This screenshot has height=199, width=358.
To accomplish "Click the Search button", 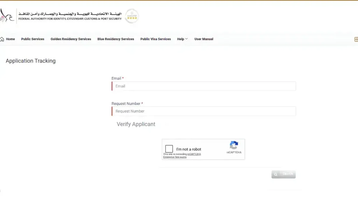I will (283, 174).
